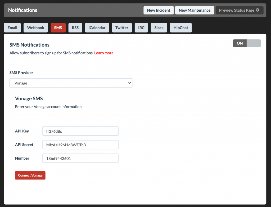This screenshot has width=271, height=207.
Task: Click inside the API Key field
Action: pyautogui.click(x=80, y=131)
